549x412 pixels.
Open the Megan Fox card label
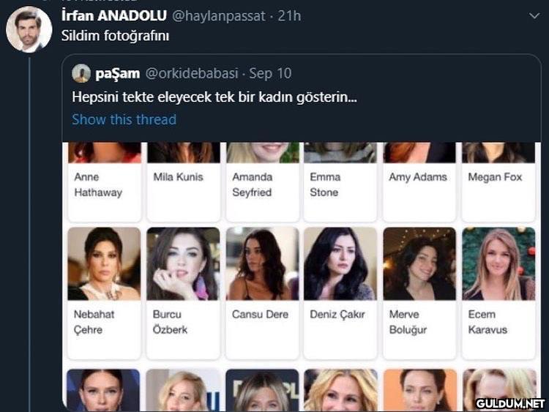coord(495,177)
